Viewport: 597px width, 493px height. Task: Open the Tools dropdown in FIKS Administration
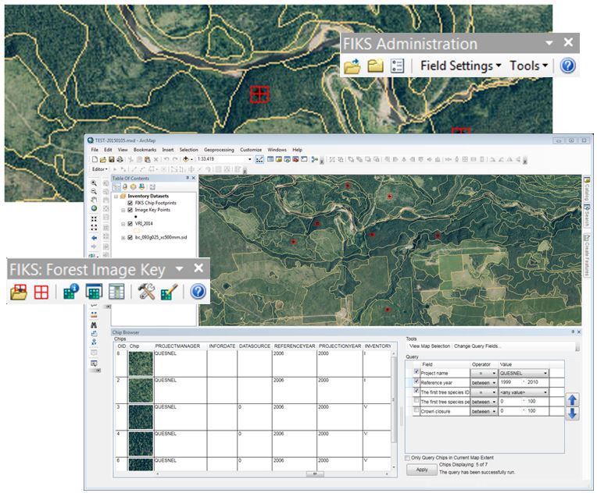click(x=528, y=66)
